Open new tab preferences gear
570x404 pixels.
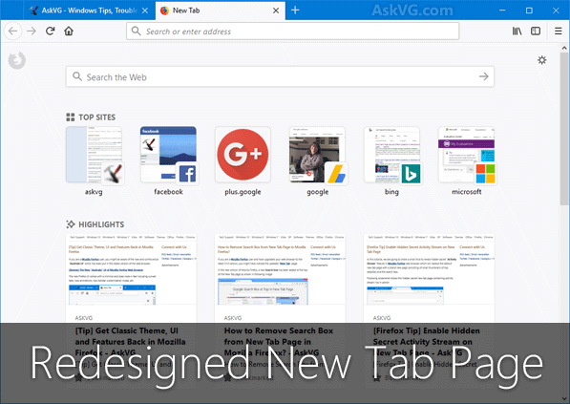[541, 60]
